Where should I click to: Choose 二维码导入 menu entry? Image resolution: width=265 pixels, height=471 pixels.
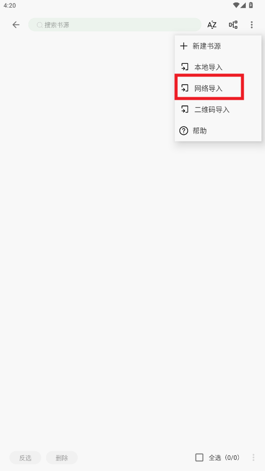[218, 109]
